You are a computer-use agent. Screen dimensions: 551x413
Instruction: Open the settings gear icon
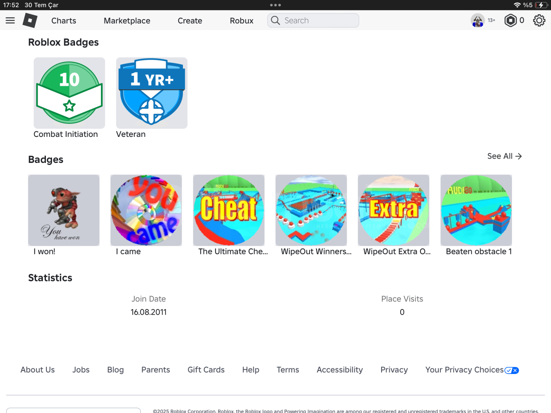539,21
